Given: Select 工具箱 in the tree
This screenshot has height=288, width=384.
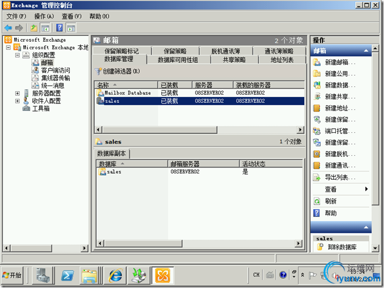Looking at the screenshot, I should click(x=41, y=108).
